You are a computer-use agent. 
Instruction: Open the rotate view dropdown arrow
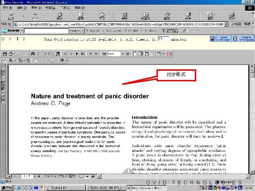pyautogui.click(x=163, y=54)
